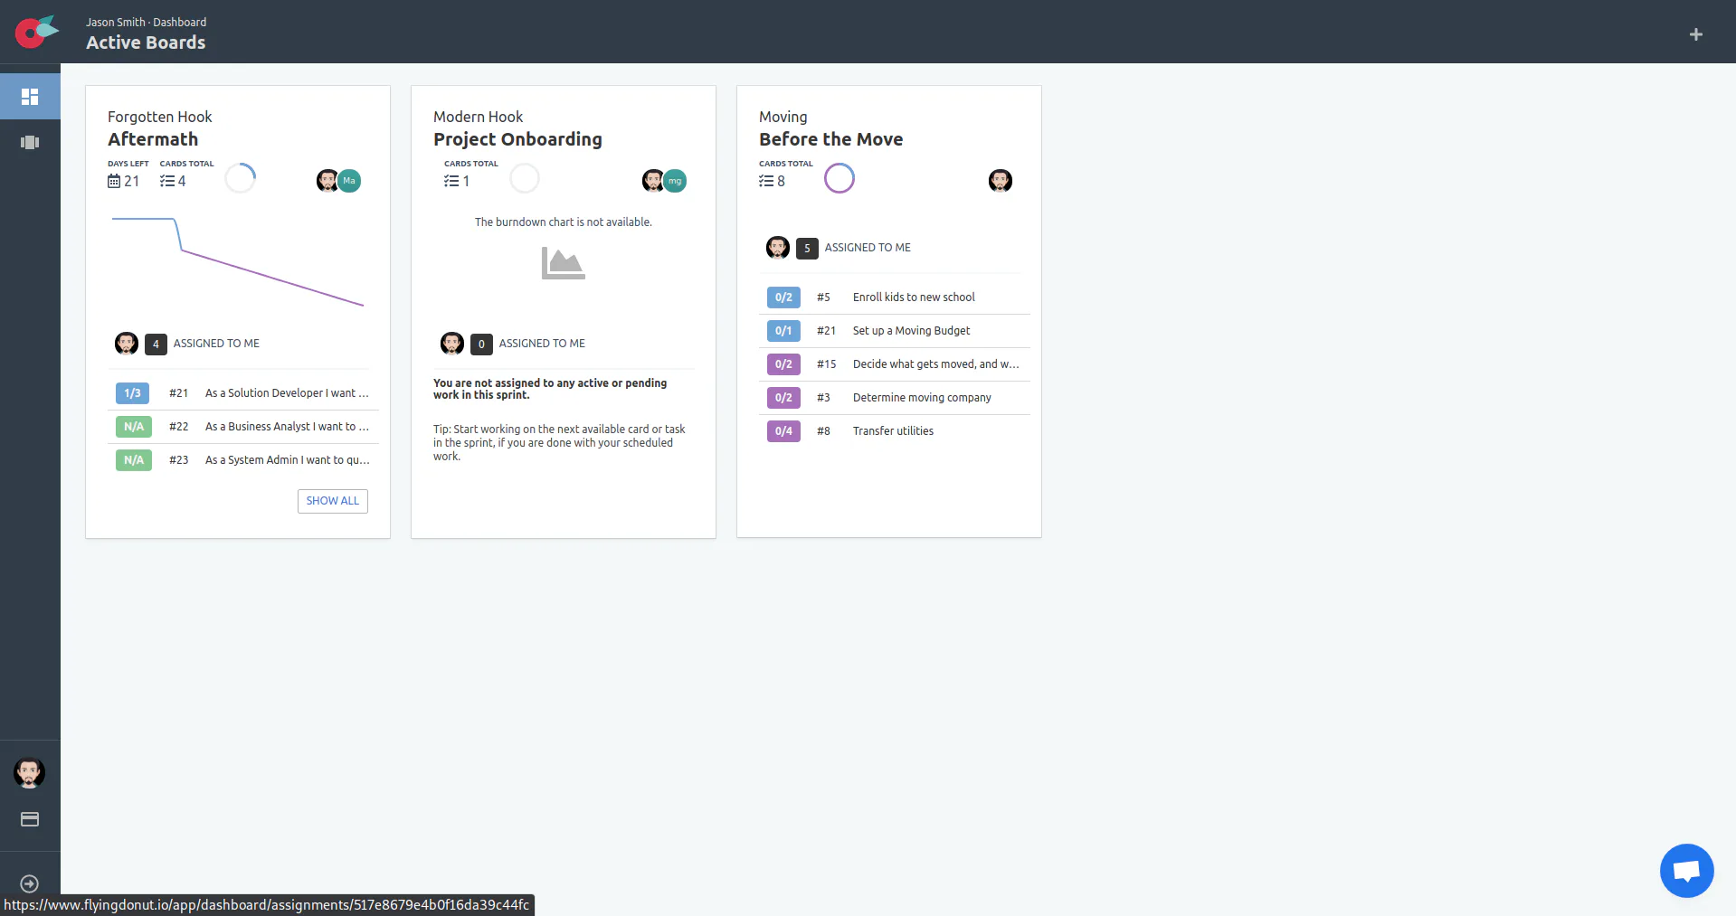Click the logout arrow icon in sidebar
1736x916 pixels.
click(x=29, y=883)
